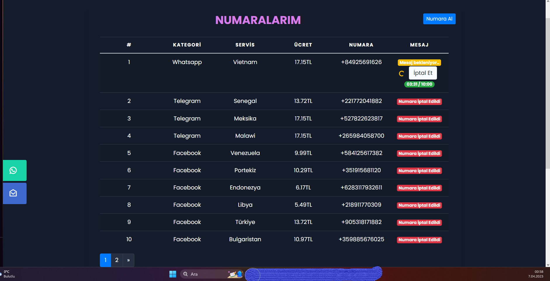This screenshot has width=550, height=281.
Task: Click the # column header
Action: (x=129, y=45)
